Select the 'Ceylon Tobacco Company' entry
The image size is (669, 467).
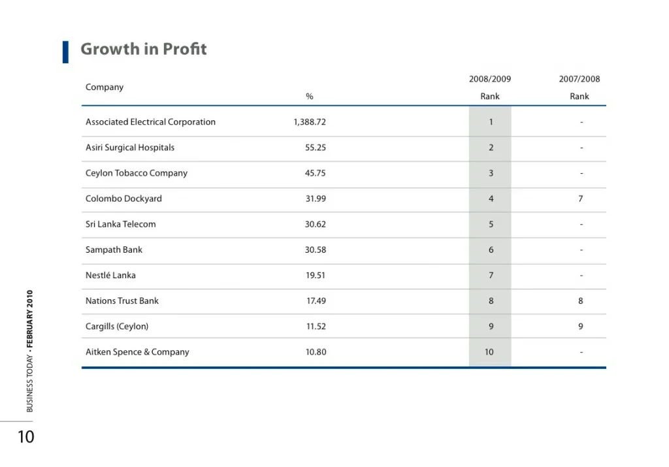(x=137, y=173)
